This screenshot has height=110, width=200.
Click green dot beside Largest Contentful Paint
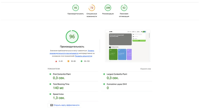(x=104, y=74)
